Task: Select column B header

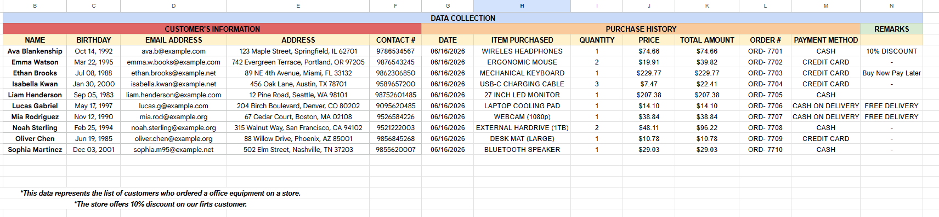Action: (35, 6)
